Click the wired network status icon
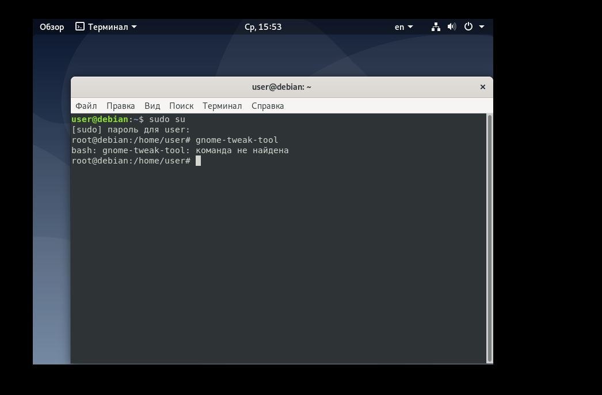 pyautogui.click(x=436, y=27)
